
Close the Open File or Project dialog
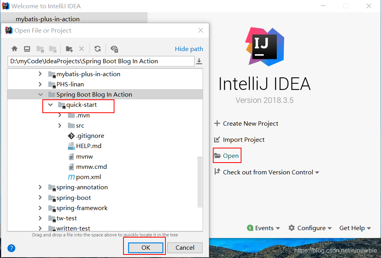coord(201,30)
